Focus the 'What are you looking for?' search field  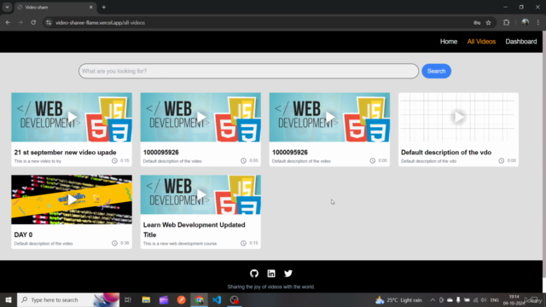point(248,71)
